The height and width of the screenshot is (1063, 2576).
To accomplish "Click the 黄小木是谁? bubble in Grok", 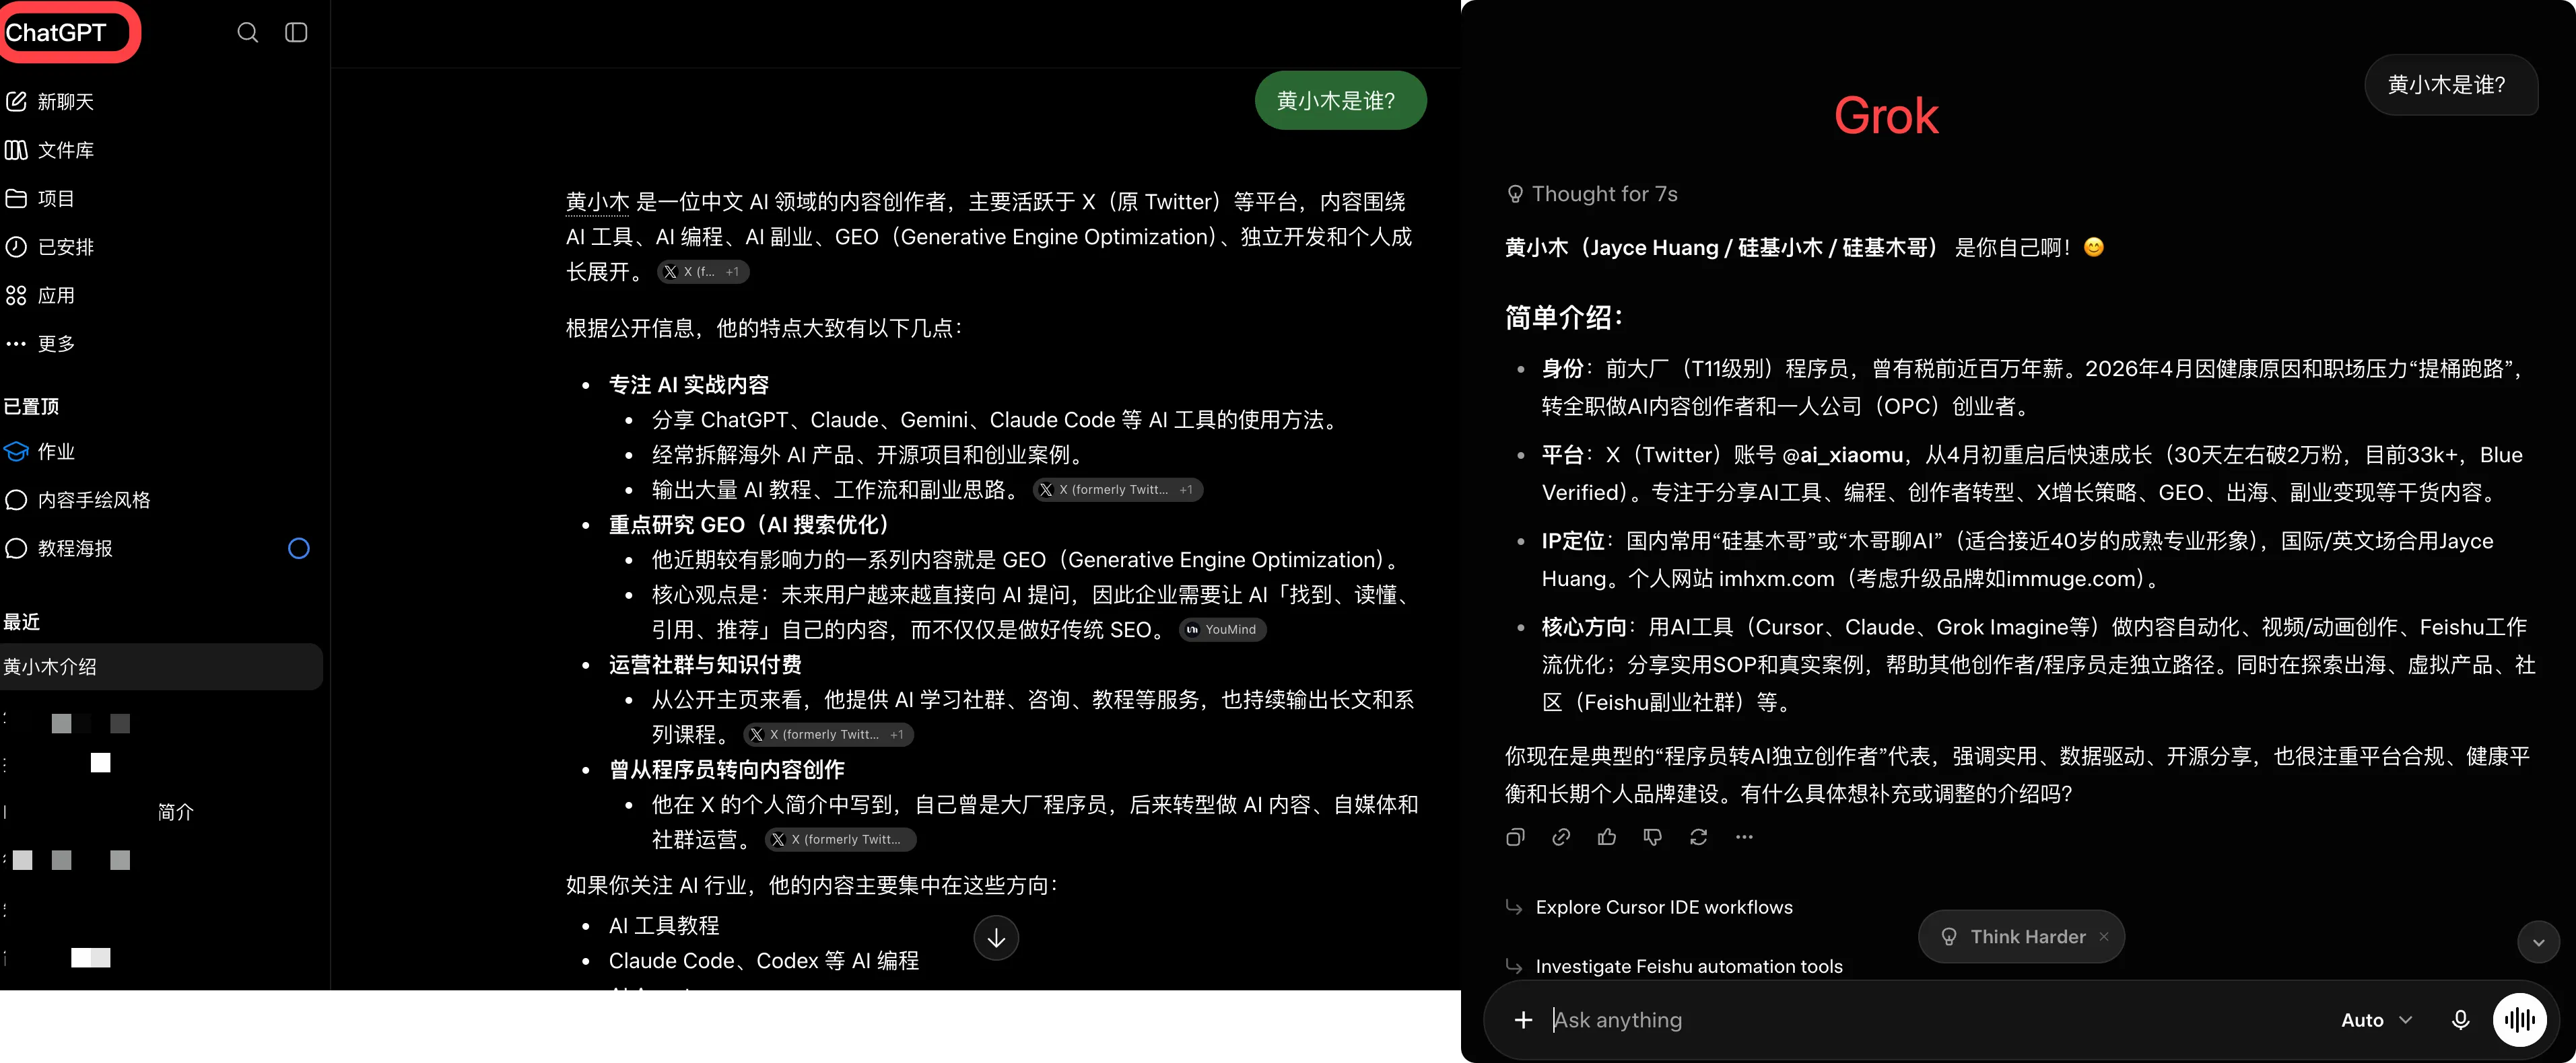I will point(2450,85).
